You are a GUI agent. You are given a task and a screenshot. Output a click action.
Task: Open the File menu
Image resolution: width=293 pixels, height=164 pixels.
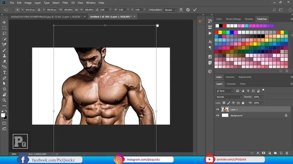(x=12, y=3)
